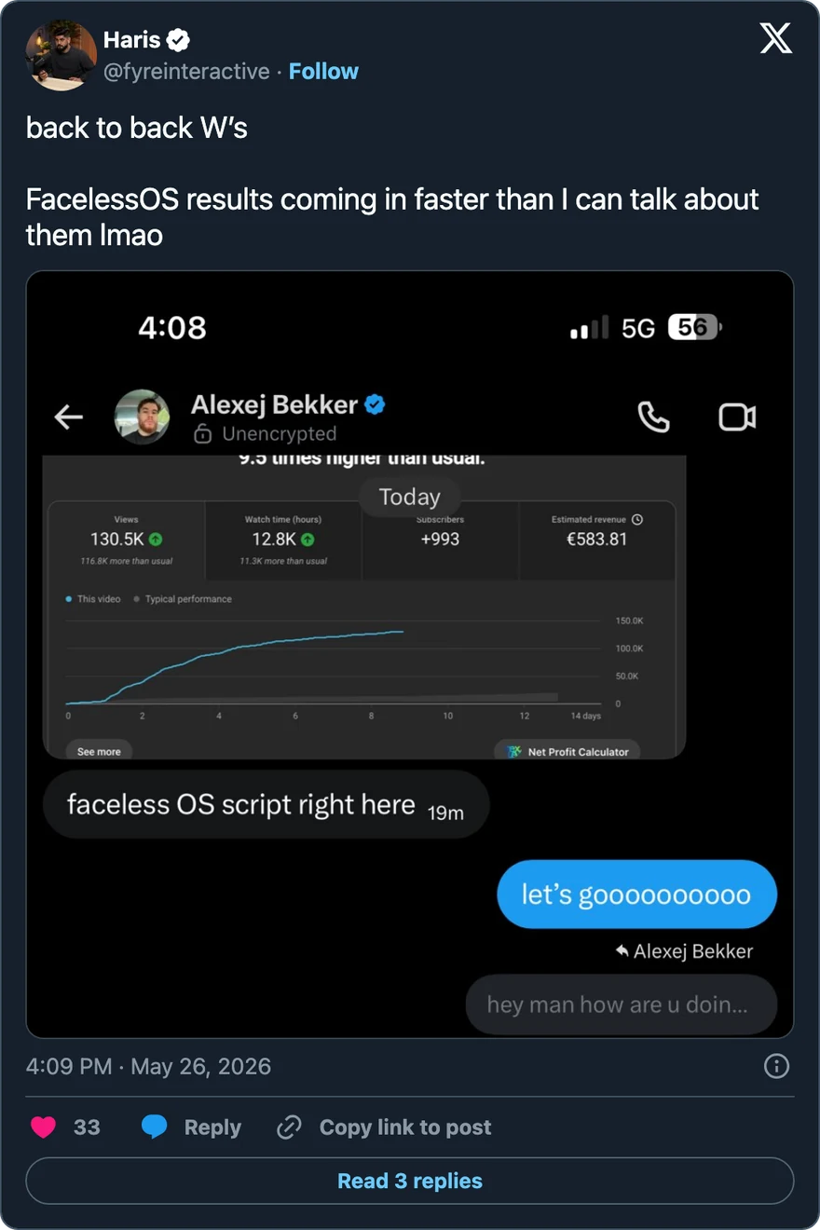Tap the video call icon in chat

coord(737,417)
